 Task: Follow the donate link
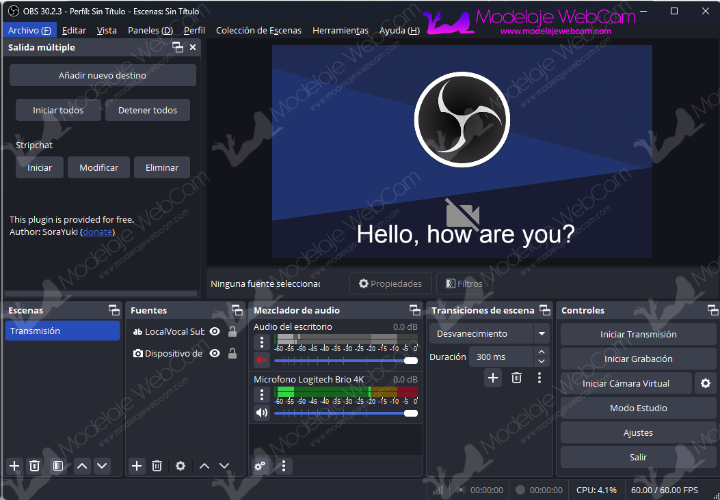pyautogui.click(x=97, y=232)
